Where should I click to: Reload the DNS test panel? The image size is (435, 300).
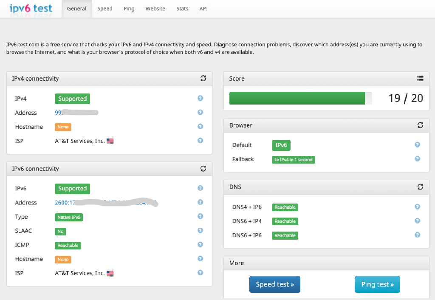[420, 187]
